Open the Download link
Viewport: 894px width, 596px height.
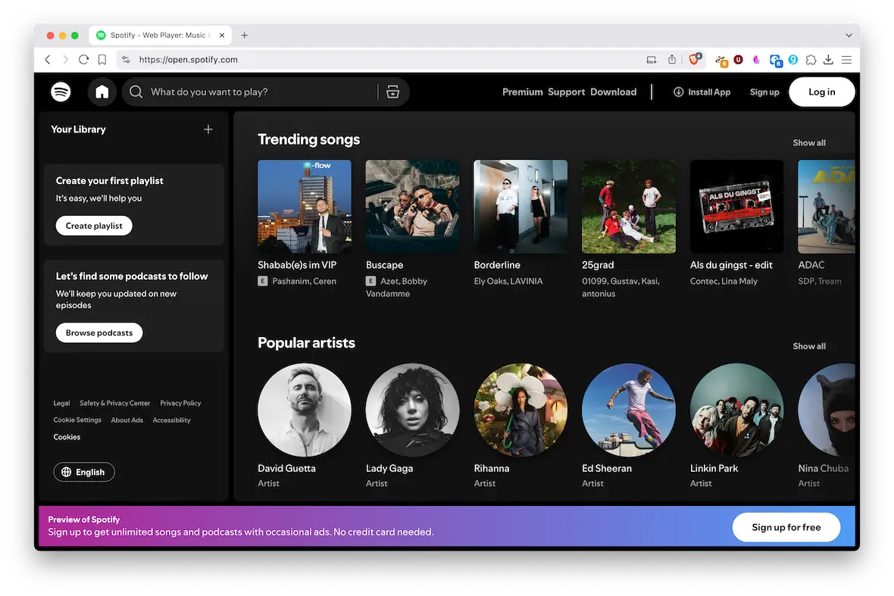point(613,92)
